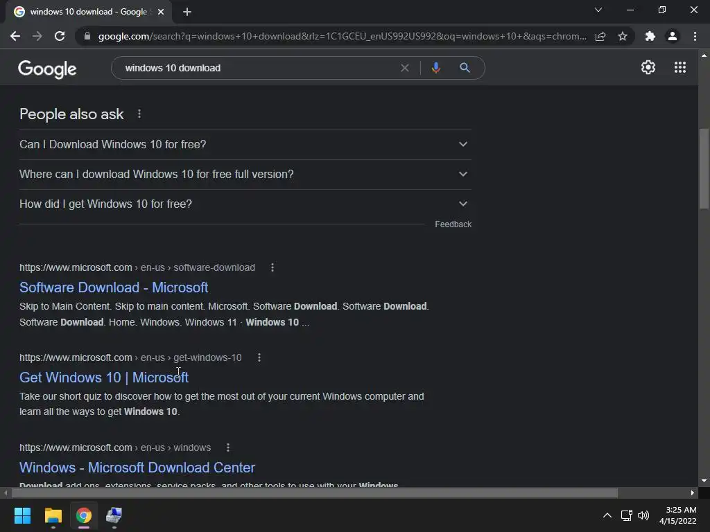This screenshot has width=710, height=532.
Task: Click the scroll left arrow of horizontal scrollbar
Action: click(x=6, y=493)
